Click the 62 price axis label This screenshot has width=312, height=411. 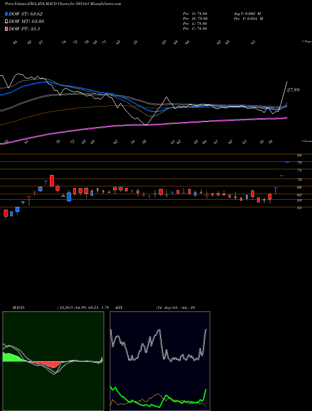(299, 195)
